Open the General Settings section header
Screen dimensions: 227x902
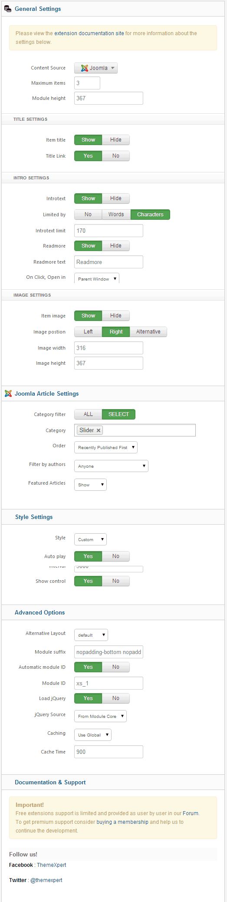[113, 9]
